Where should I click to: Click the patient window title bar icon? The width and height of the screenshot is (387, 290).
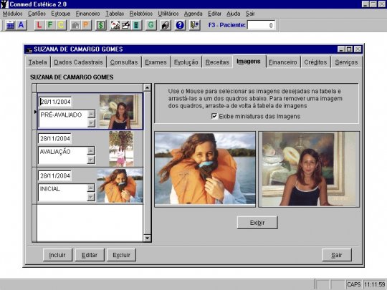pos(29,49)
